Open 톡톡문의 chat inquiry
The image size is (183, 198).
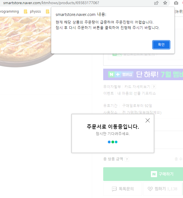(x=122, y=189)
